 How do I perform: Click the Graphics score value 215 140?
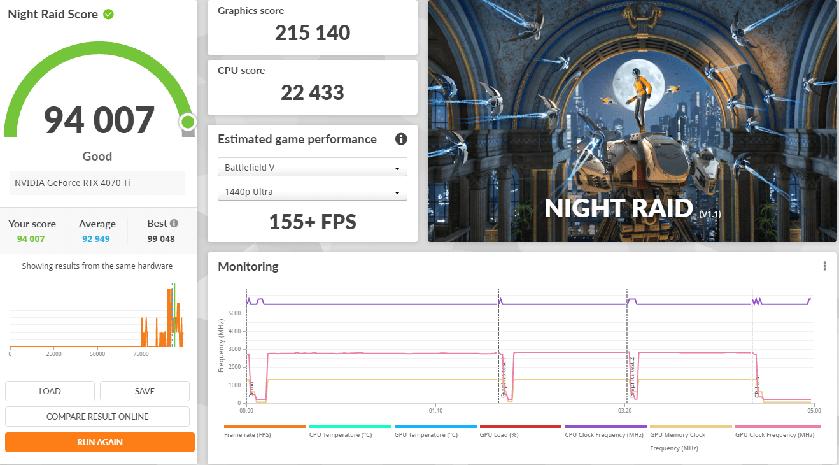[x=313, y=33]
